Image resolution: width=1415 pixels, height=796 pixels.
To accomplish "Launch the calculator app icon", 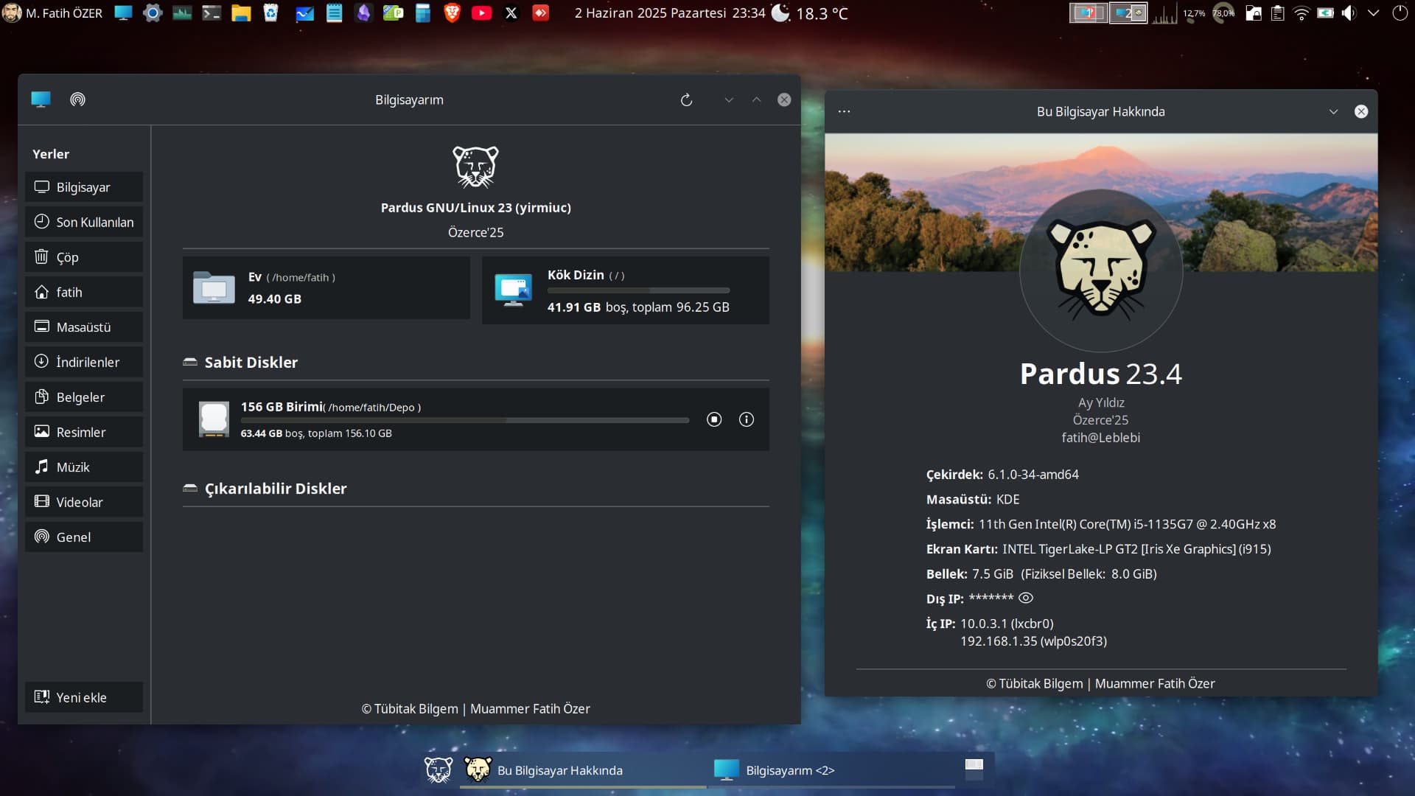I will coord(422,13).
